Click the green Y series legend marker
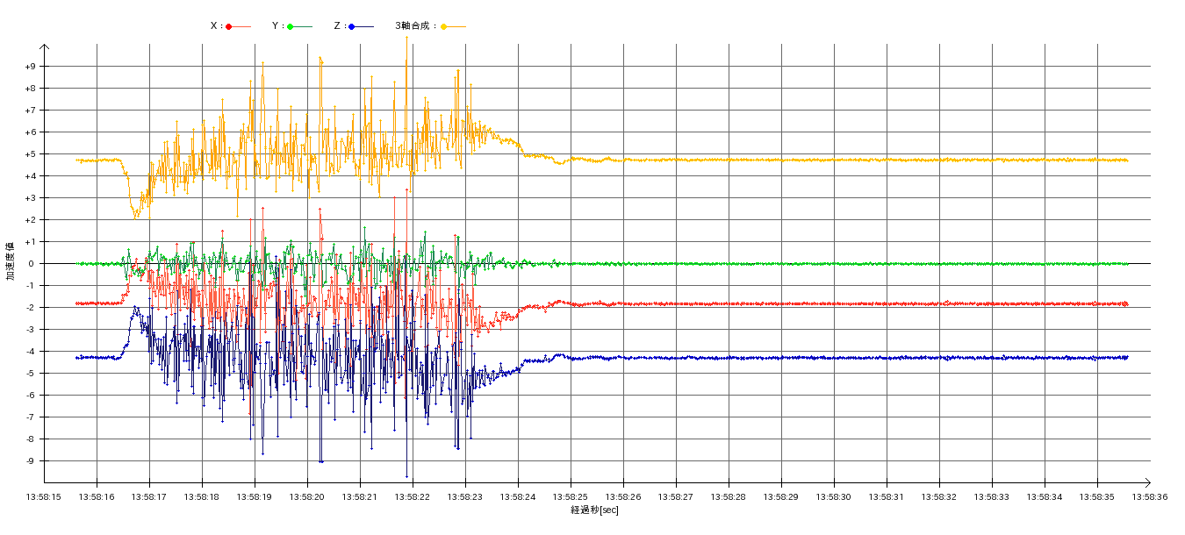Viewport: 1185px width, 535px height. coord(291,26)
